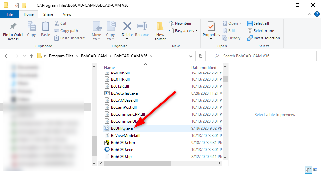Select BcCamPost.dll file
The height and width of the screenshot is (174, 321).
coord(124,107)
